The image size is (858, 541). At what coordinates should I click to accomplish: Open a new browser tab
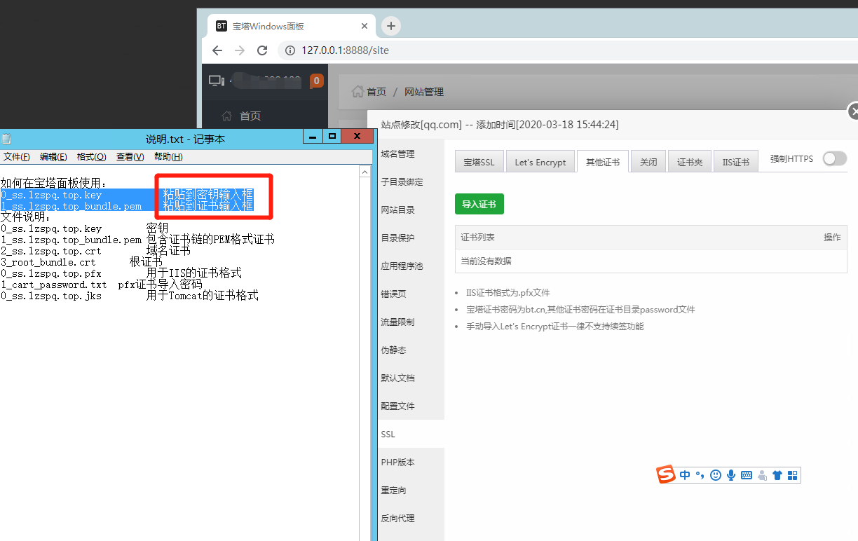pyautogui.click(x=391, y=26)
